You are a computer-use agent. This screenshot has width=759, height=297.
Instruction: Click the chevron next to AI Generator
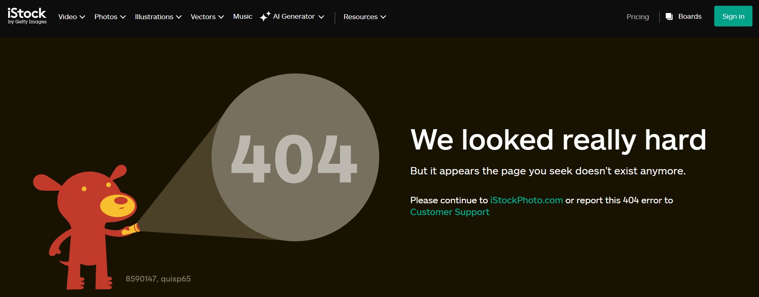[x=321, y=17]
